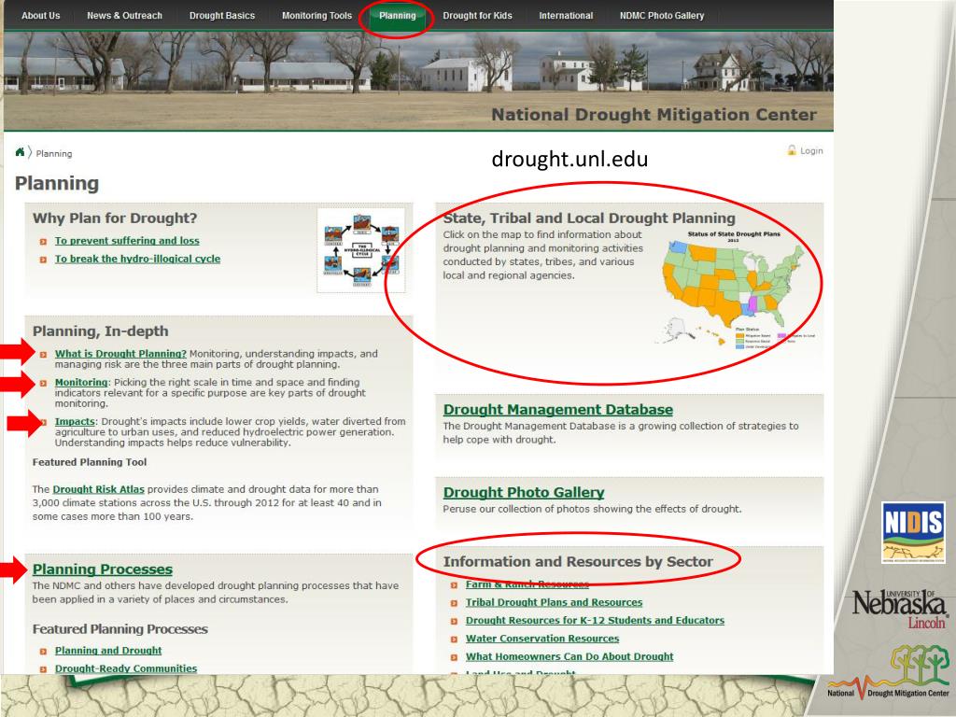956x717 pixels.
Task: Open the Impacts link
Action: pos(75,421)
